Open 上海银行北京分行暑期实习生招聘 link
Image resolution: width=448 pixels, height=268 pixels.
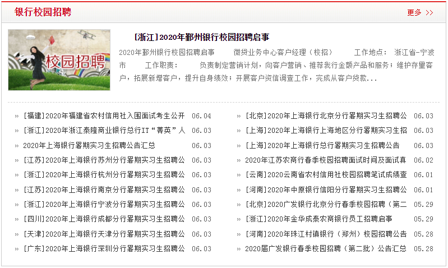click(x=326, y=116)
